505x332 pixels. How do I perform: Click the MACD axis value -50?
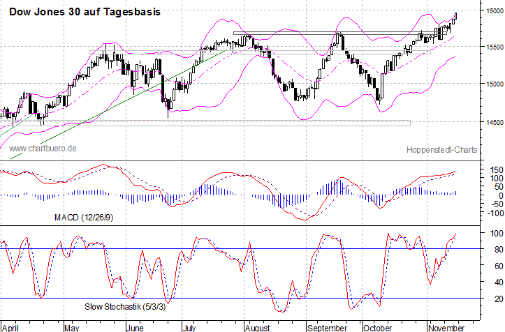497,204
